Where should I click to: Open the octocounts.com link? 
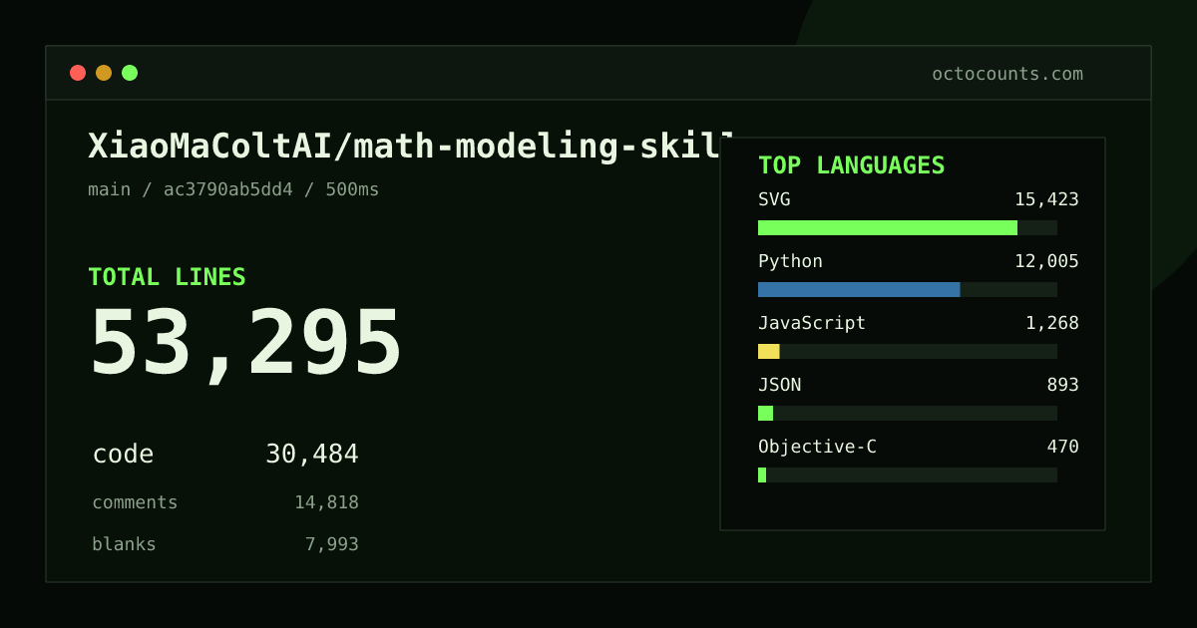1007,74
